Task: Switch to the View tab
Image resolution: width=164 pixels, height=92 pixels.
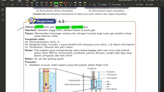Action: (x=27, y=1)
